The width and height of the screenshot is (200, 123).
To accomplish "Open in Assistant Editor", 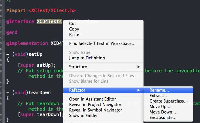I will click(93, 99).
